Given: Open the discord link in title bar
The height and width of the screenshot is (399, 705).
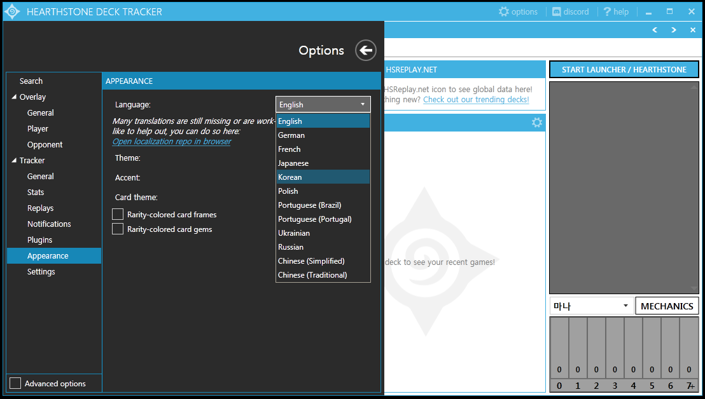Looking at the screenshot, I should pos(570,11).
